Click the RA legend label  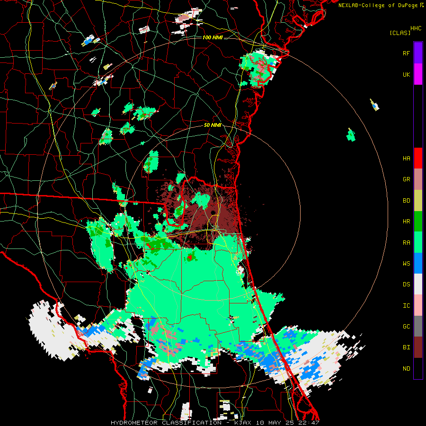[x=406, y=242]
